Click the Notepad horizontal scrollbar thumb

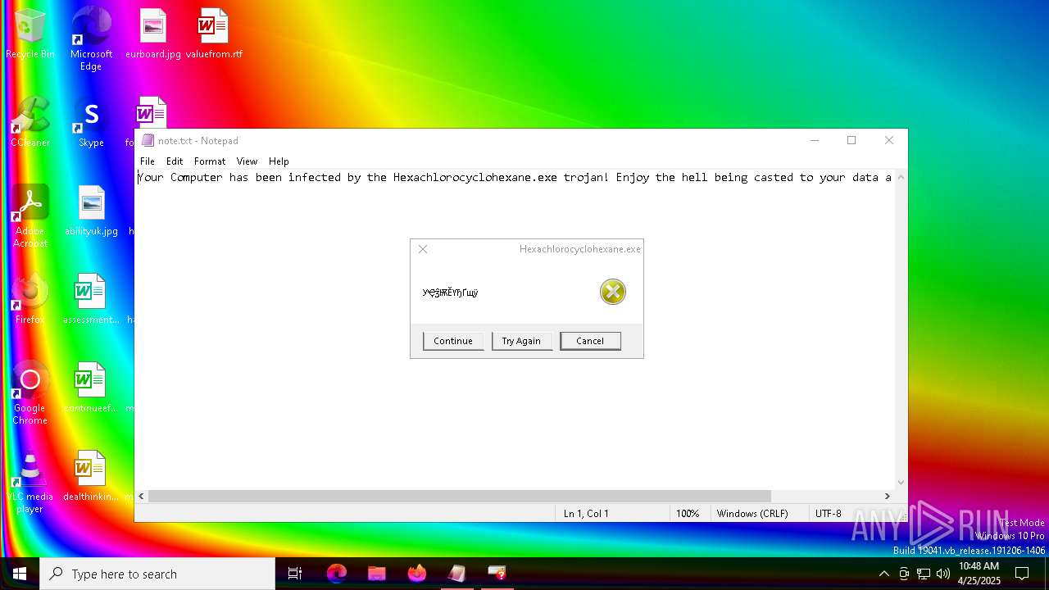[460, 496]
